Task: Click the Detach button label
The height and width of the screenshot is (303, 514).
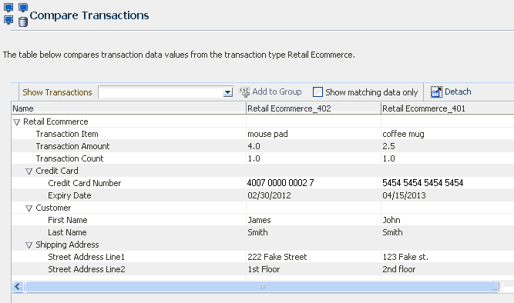Action: 458,92
